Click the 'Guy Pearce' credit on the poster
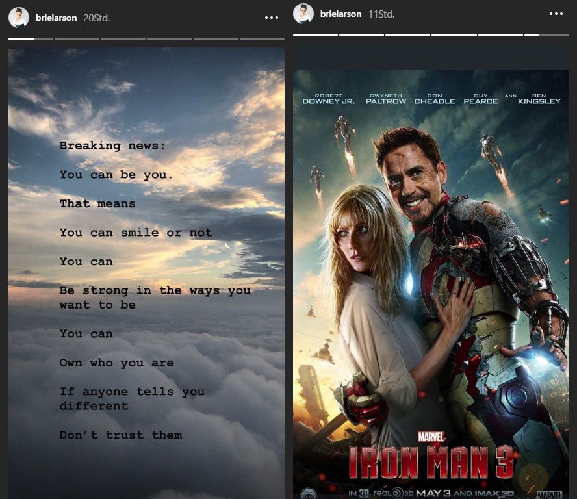The width and height of the screenshot is (577, 499). click(x=481, y=99)
